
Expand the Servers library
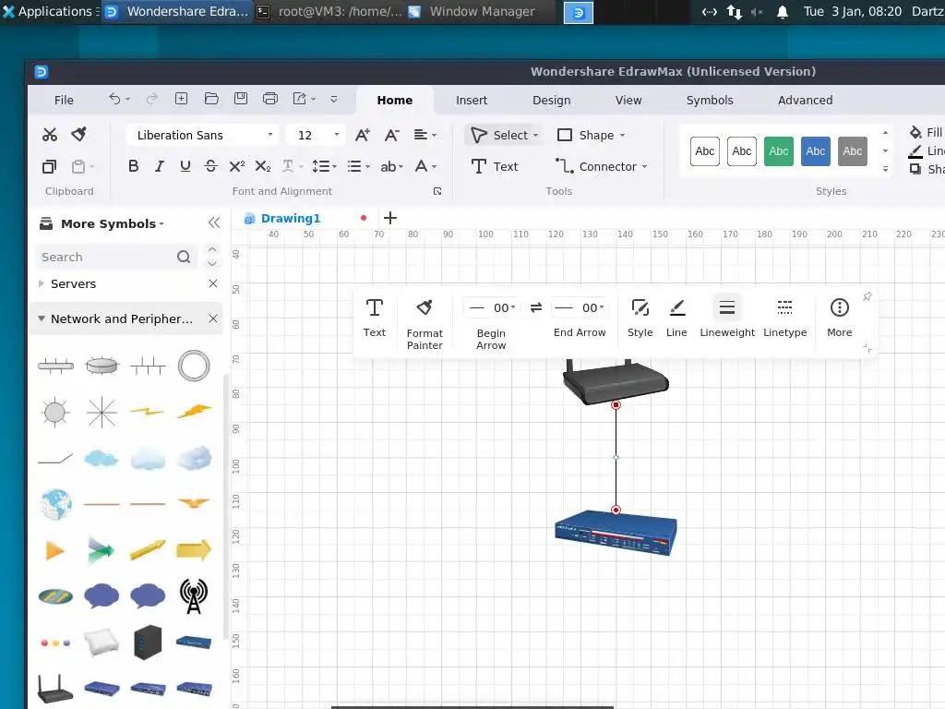pyautogui.click(x=41, y=283)
